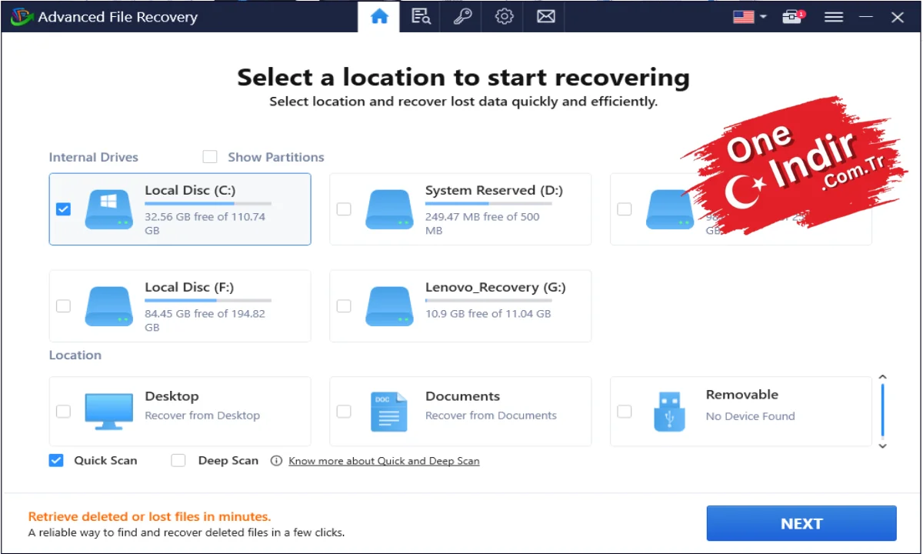Select the Local Disc (C:) label

point(190,190)
